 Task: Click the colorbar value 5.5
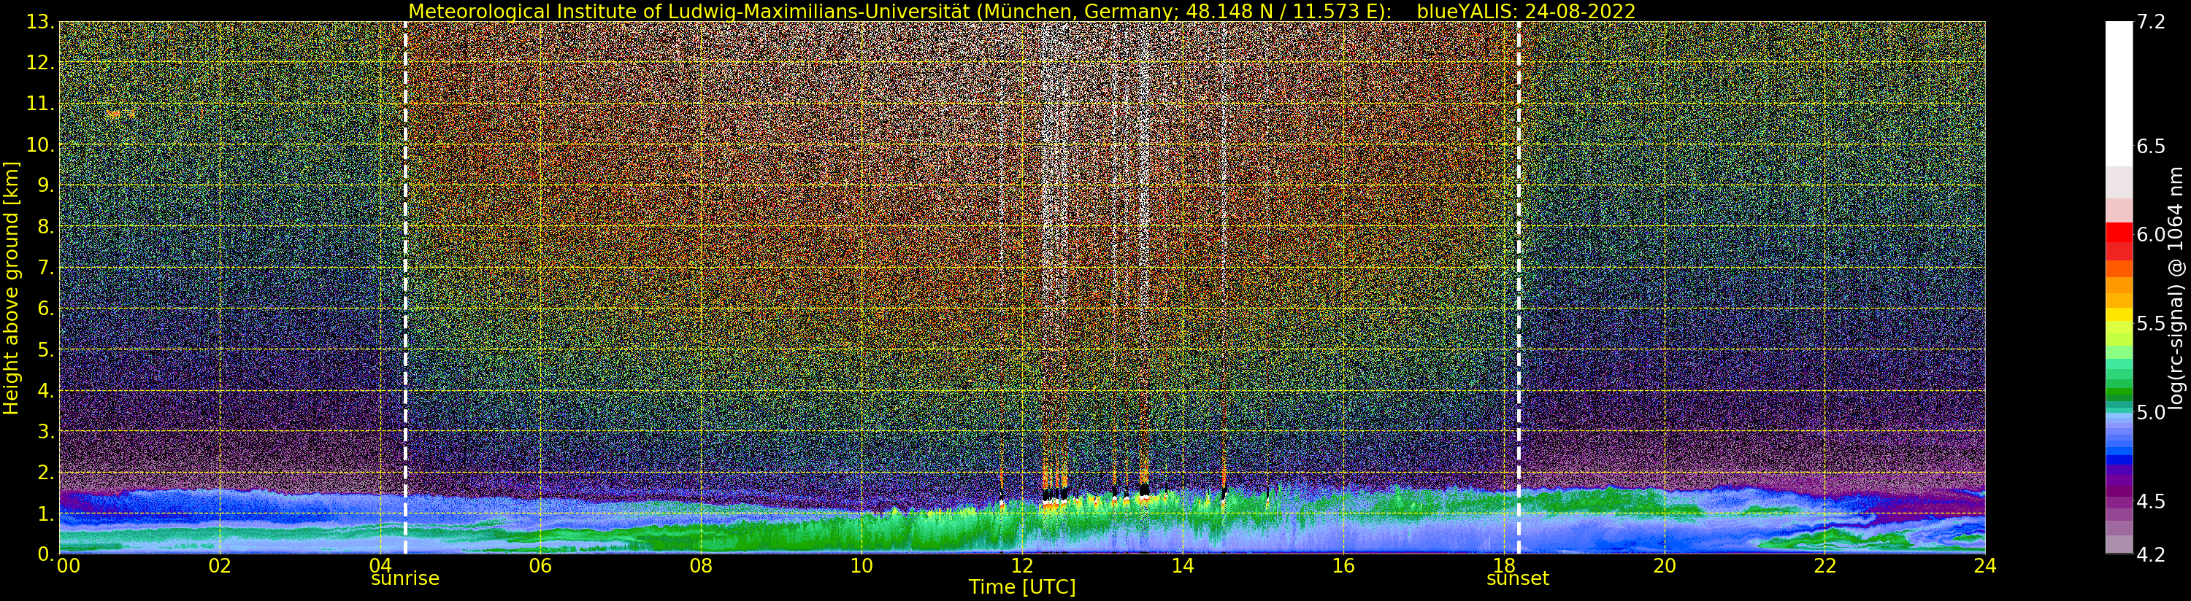(x=2150, y=324)
